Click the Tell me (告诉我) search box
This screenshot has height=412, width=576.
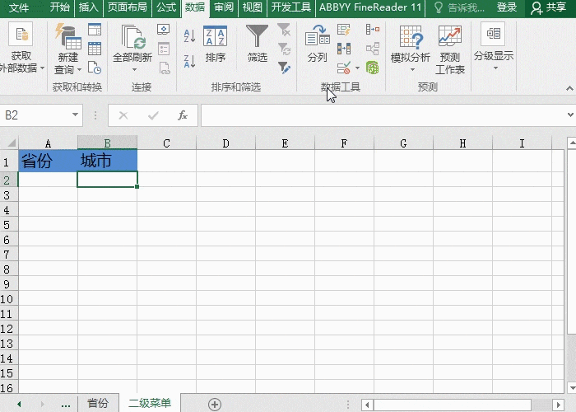point(460,7)
